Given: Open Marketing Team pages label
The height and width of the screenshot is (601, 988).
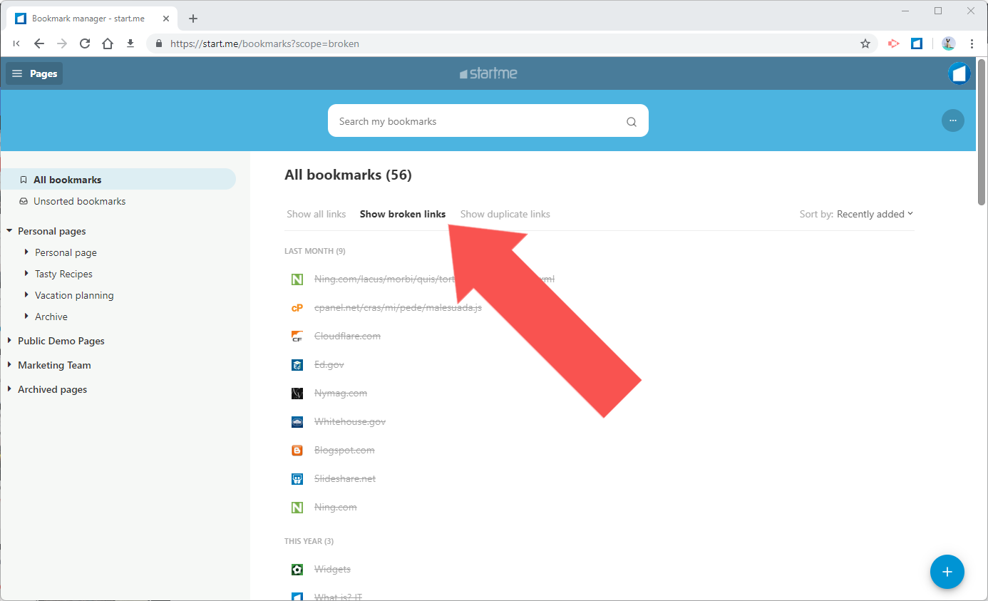Looking at the screenshot, I should pos(54,365).
